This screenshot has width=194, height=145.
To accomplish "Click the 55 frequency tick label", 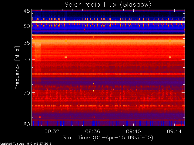I will (27, 43).
